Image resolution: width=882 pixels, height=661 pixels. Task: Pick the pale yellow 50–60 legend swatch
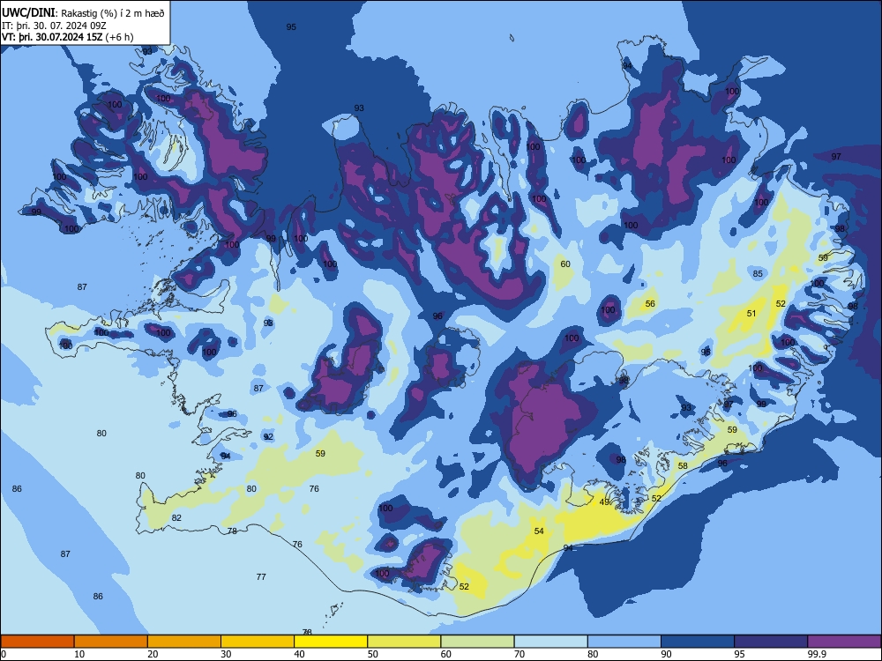tap(405, 642)
